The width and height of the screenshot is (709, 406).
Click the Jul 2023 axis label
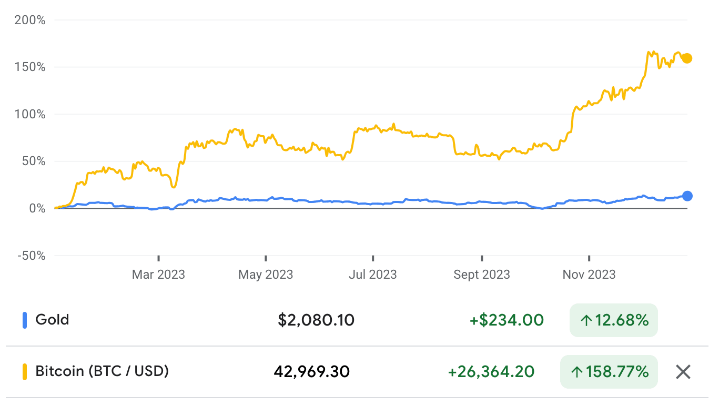pyautogui.click(x=373, y=275)
